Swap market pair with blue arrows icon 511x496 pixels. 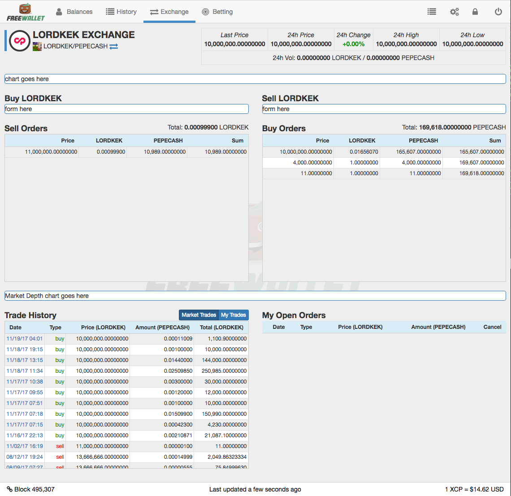tap(114, 47)
